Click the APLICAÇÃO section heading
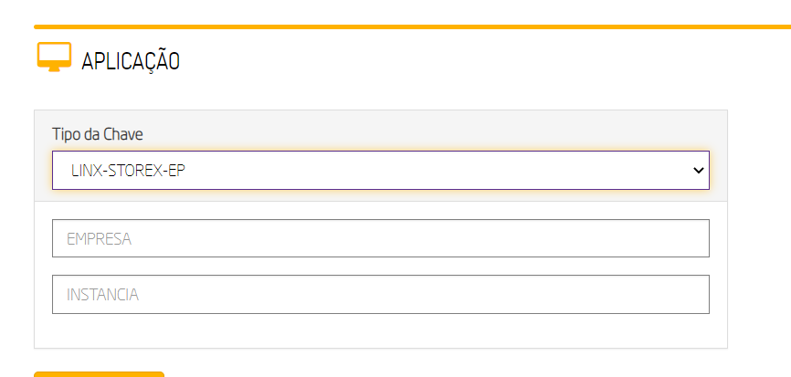This screenshot has width=791, height=377. pyautogui.click(x=130, y=61)
